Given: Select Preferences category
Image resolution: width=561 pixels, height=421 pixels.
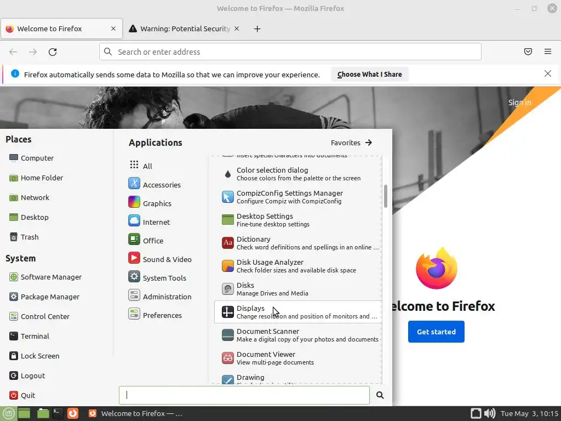Looking at the screenshot, I should [155, 315].
